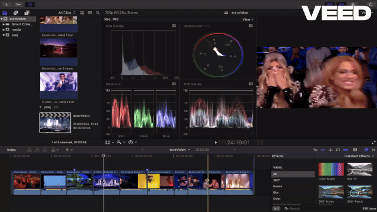Screen dimensions: 377x212
Task: Open browser search magnifier icon
Action: point(98,13)
